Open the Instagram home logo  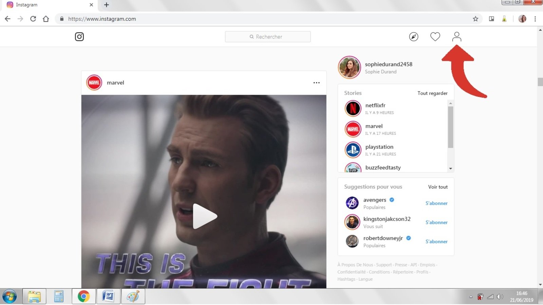79,37
